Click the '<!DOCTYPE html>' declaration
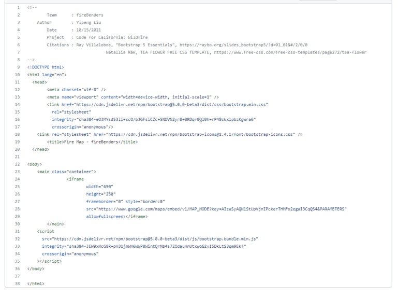Screen dimensions: 398x297 pyautogui.click(x=46, y=67)
